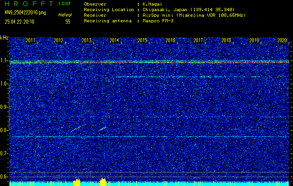Click the yellow signal peak below 2014
This screenshot has width=293, height=186.
point(103,182)
